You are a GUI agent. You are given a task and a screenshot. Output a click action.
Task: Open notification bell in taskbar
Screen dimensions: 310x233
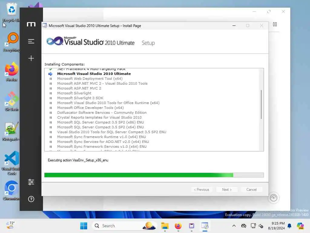point(289,226)
